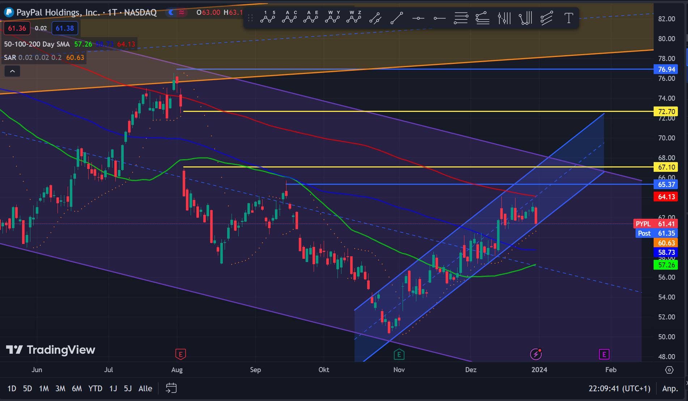This screenshot has width=688, height=401.
Task: Select the Fib Time Zone tool
Action: [x=504, y=18]
